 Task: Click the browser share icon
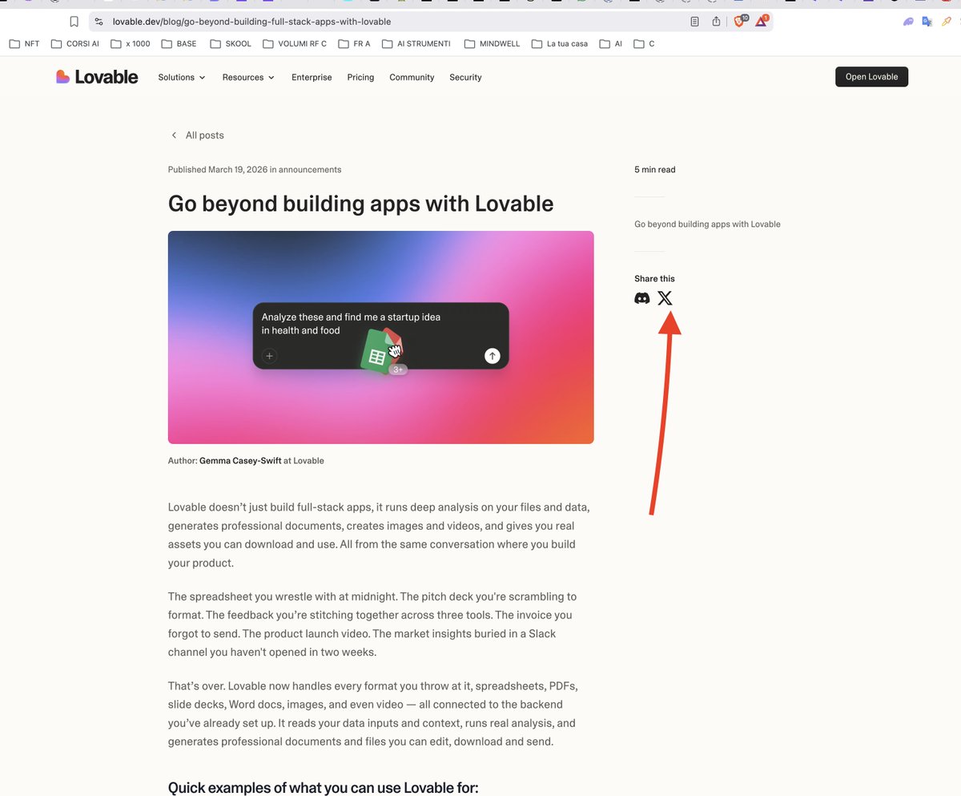point(717,22)
